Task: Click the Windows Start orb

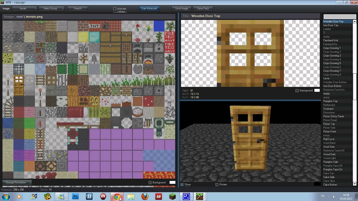Action: pyautogui.click(x=6, y=197)
